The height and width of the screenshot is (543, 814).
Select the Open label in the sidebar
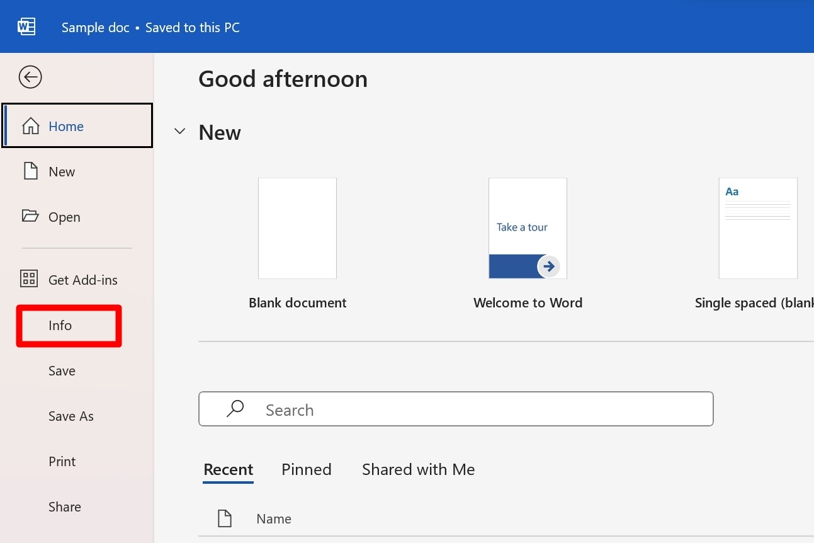coord(64,217)
